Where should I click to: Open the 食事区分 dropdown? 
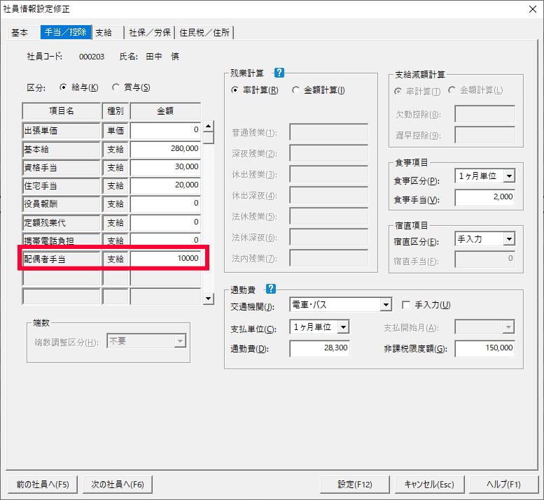click(x=509, y=176)
